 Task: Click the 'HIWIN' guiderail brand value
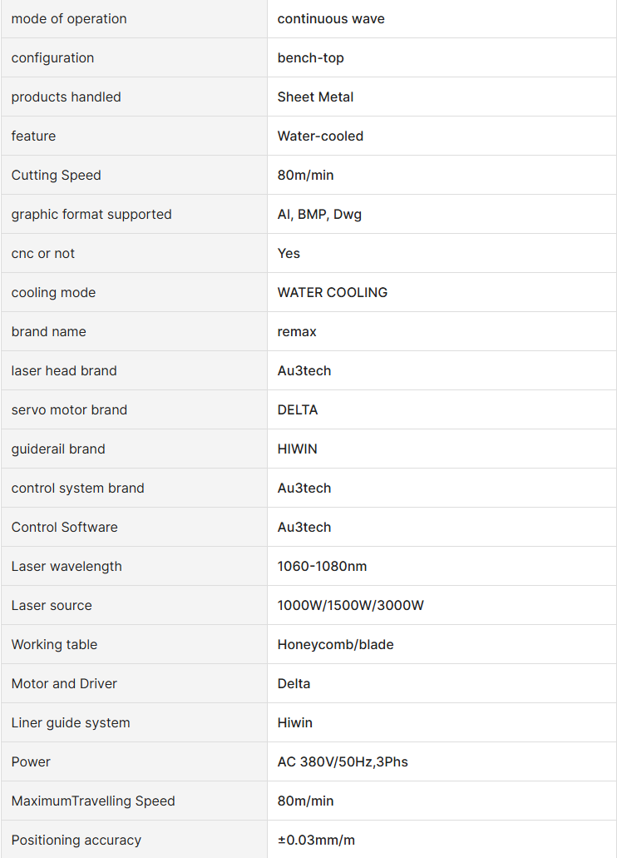[297, 449]
